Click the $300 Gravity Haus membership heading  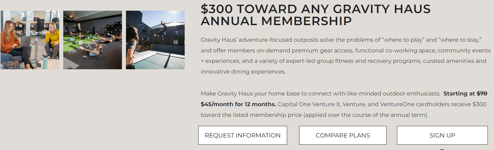pyautogui.click(x=315, y=15)
